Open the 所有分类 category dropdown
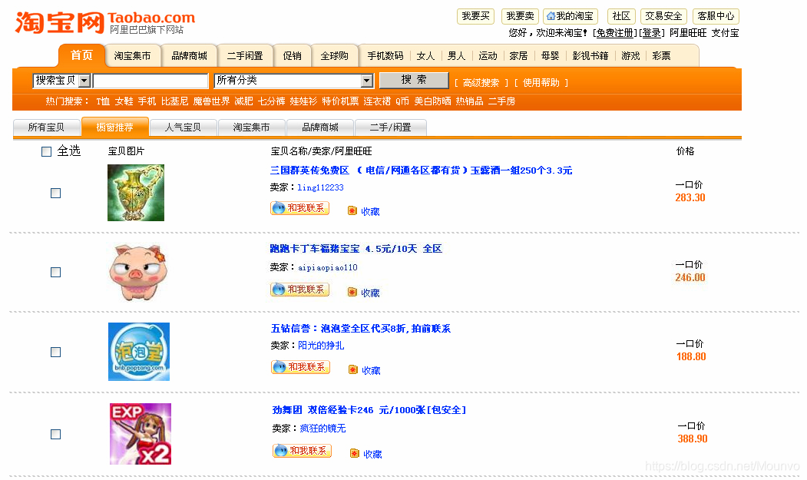 [293, 81]
